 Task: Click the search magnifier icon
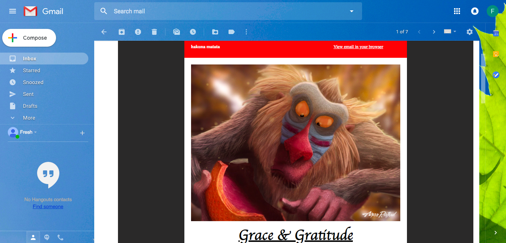[104, 11]
